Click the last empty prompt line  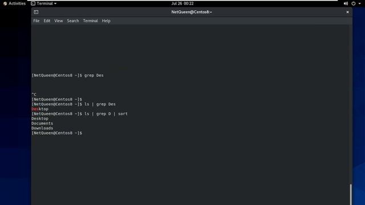57,133
